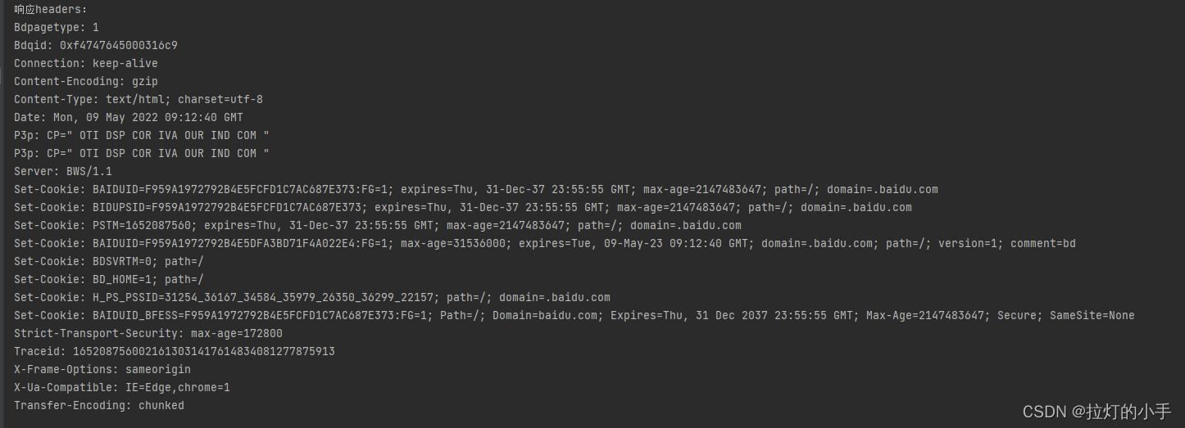Click the Bdpagetype header line
1185x428 pixels.
[56, 28]
